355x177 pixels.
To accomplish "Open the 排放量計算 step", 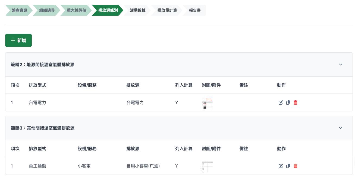I will click(x=167, y=10).
